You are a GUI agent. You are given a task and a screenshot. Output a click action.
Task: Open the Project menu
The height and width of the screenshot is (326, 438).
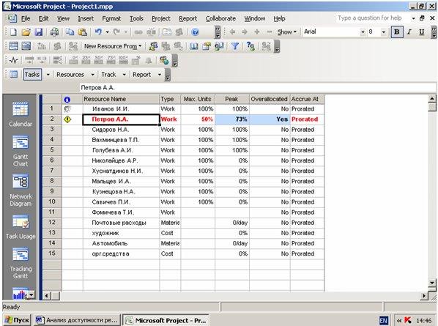pyautogui.click(x=161, y=18)
